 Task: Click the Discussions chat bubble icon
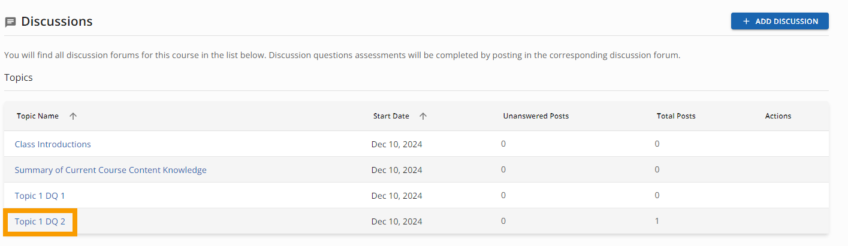point(10,22)
